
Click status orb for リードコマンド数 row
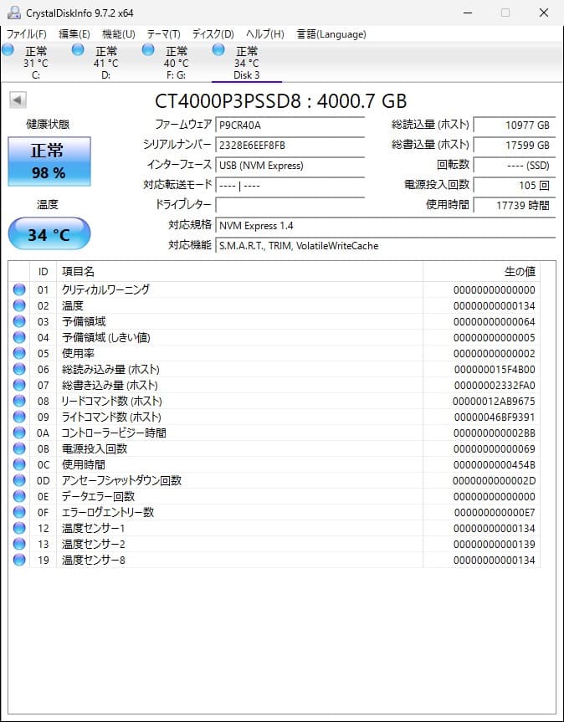click(19, 401)
